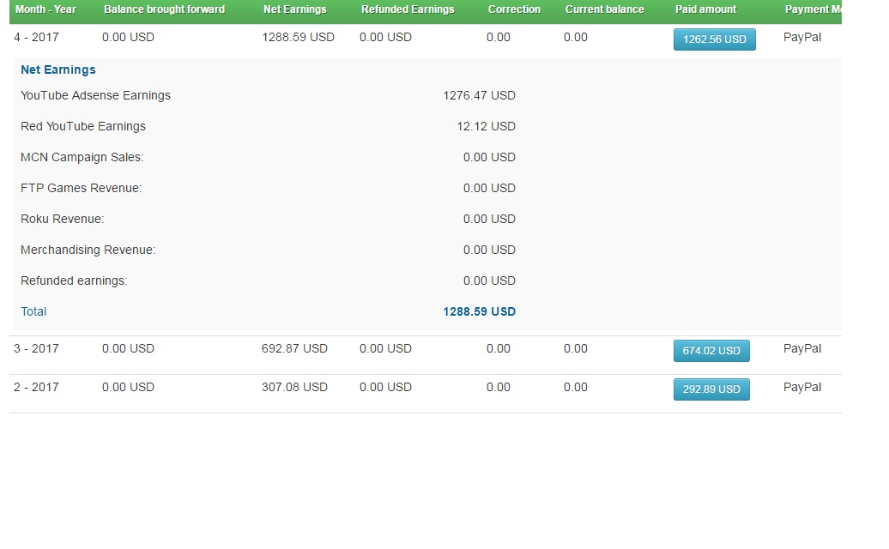889x549 pixels.
Task: Select the Balance brought forward column header
Action: [x=165, y=9]
